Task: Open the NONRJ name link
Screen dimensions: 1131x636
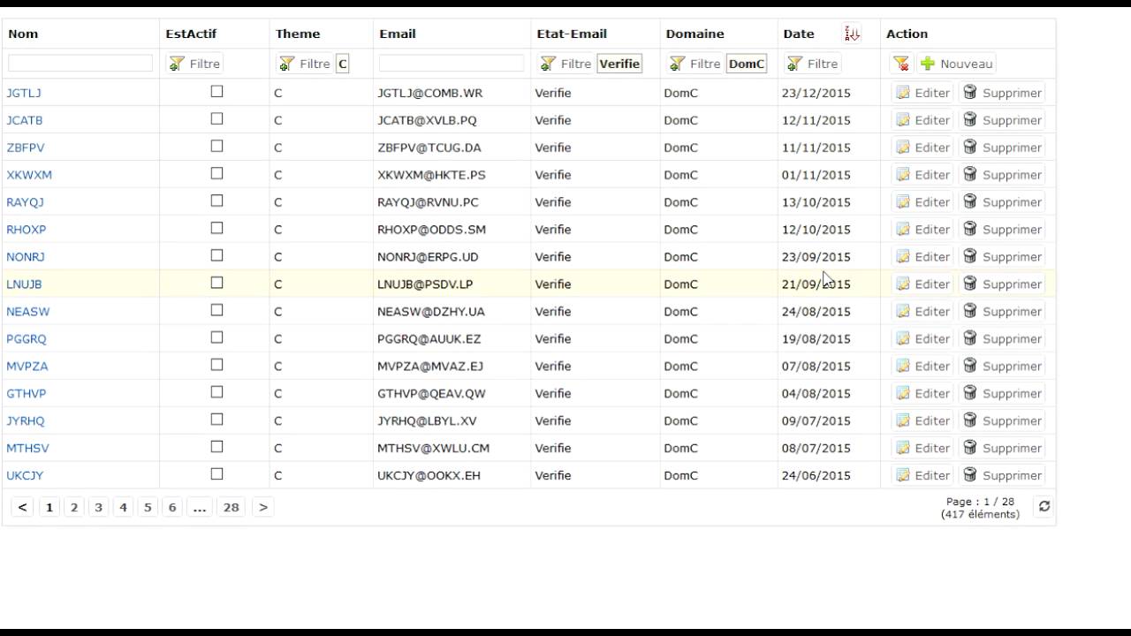Action: [x=26, y=257]
